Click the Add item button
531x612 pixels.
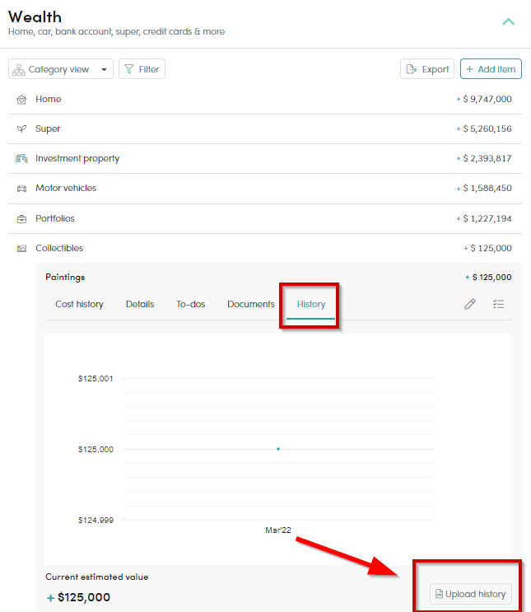491,69
